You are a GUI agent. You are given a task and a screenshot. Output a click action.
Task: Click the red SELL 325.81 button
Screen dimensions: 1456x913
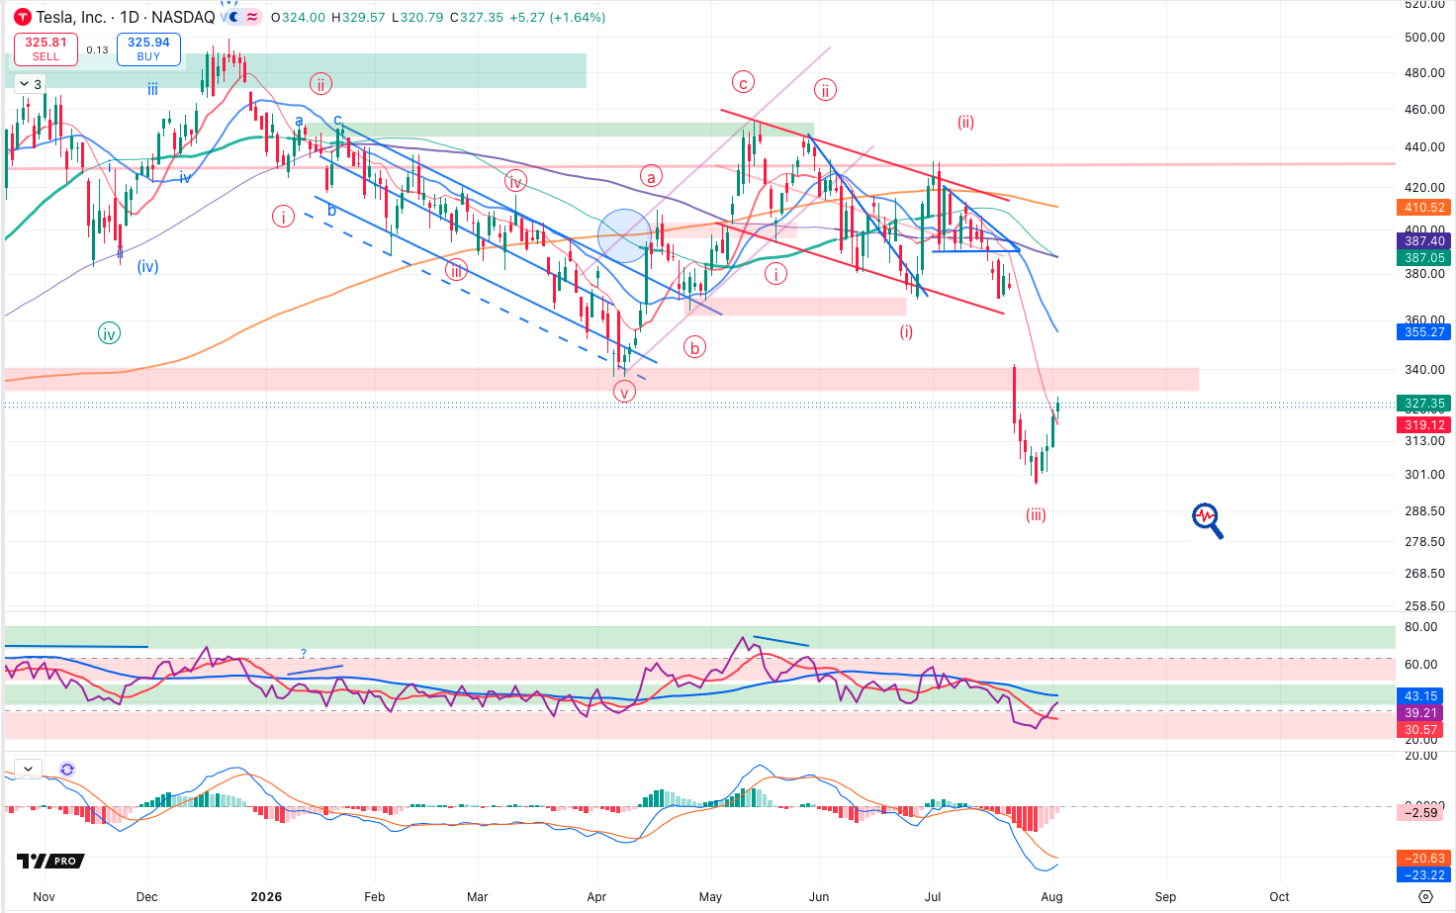coord(45,48)
